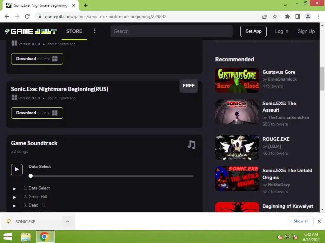Image resolution: width=325 pixels, height=243 pixels.
Task: Reload the current page
Action: (x=27, y=16)
